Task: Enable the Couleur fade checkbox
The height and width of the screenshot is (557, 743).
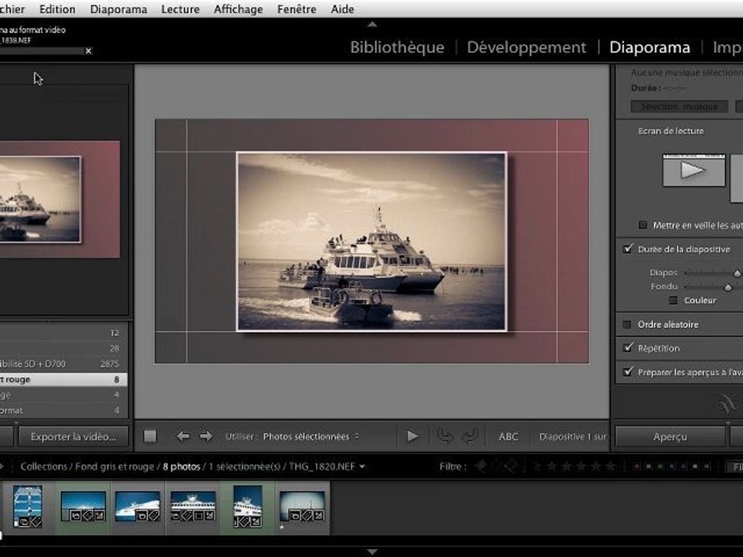Action: 673,300
